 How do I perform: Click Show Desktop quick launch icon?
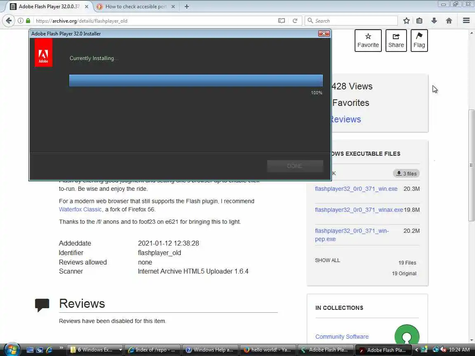click(x=30, y=350)
